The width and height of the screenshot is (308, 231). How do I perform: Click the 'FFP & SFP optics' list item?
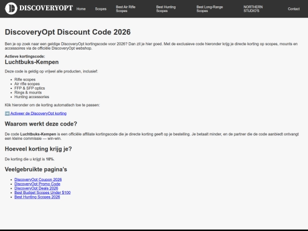[x=30, y=88]
